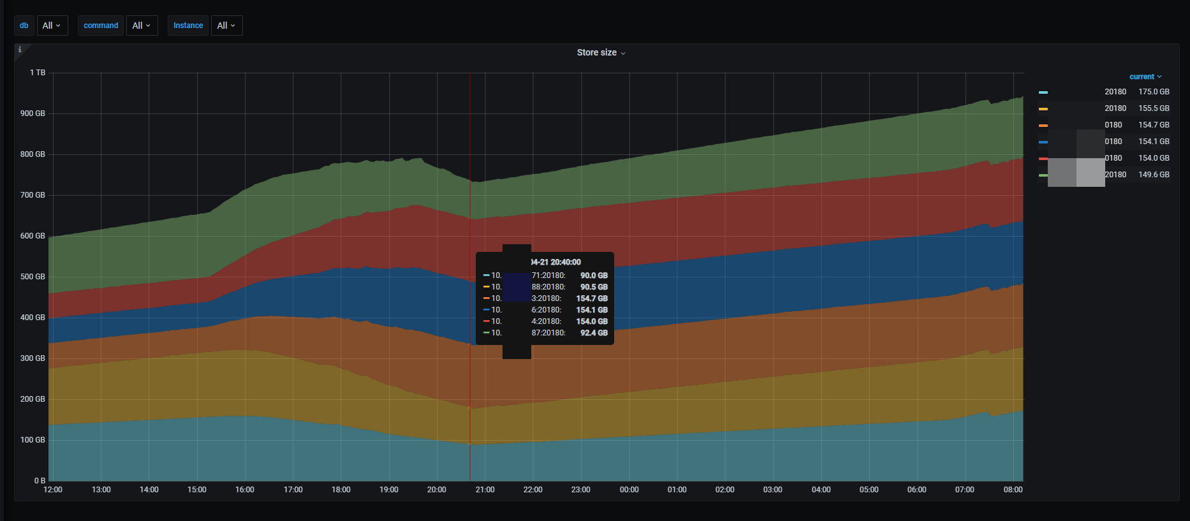Image resolution: width=1190 pixels, height=521 pixels.
Task: Click the 1 TB y-axis label
Action: click(38, 73)
